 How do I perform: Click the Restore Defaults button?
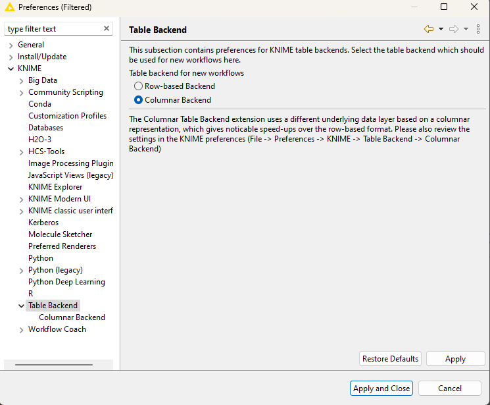pyautogui.click(x=390, y=359)
